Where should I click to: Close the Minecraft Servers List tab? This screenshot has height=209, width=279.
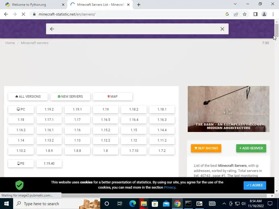point(128,5)
